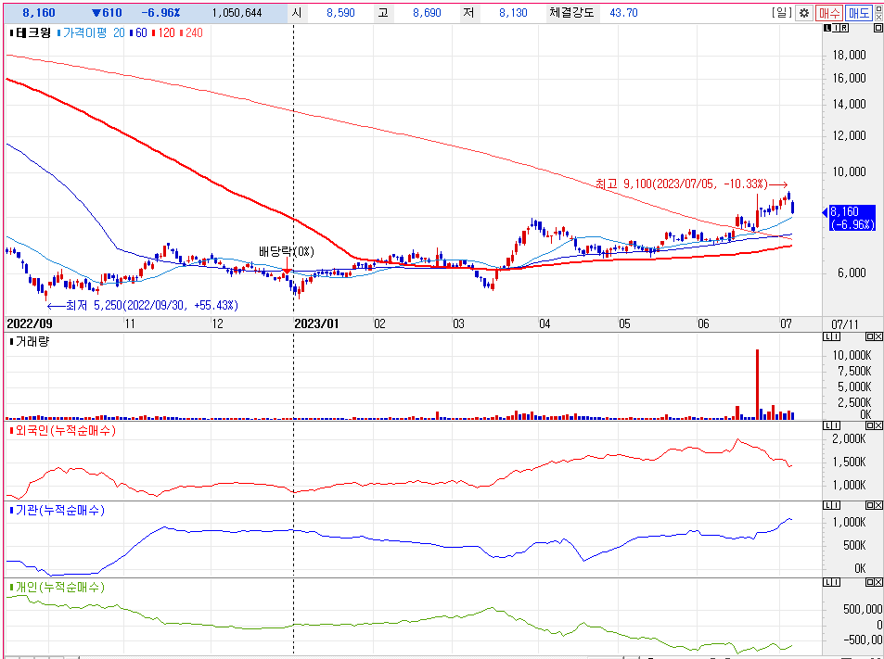Viewport: 884px width, 659px height.
Task: Click the blue 8,160 current price tag
Action: click(x=852, y=218)
